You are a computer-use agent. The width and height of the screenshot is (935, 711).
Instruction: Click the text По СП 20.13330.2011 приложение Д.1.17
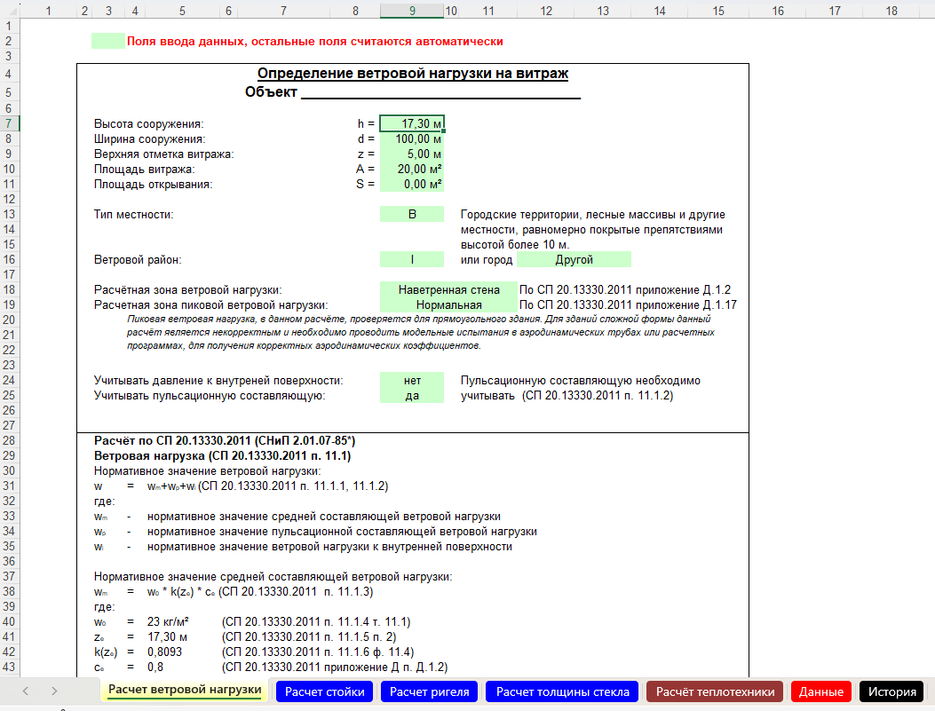tap(628, 304)
